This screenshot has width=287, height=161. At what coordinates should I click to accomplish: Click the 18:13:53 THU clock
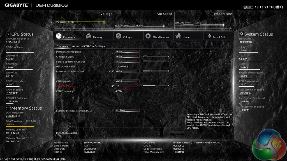(x=265, y=7)
